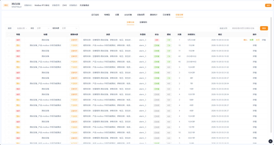Open 详情 for the 2026-10-25 03:29:37 row
Viewport: 274px width, 145px height.
tap(255, 78)
